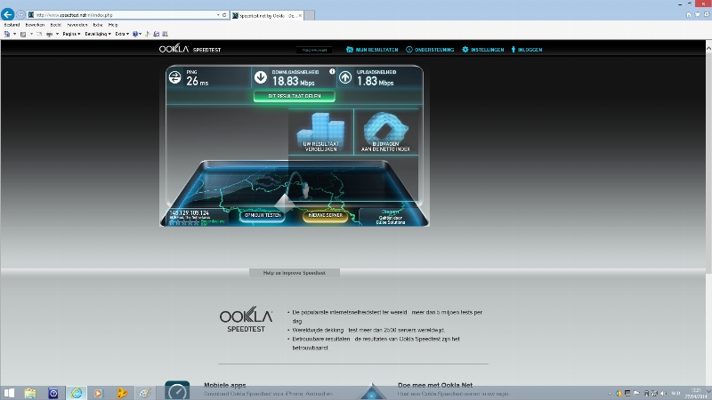The height and width of the screenshot is (400, 712).
Task: Open a new blank browser tab
Action: coord(309,15)
